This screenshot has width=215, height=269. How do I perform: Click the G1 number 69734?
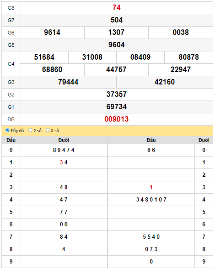(x=116, y=106)
